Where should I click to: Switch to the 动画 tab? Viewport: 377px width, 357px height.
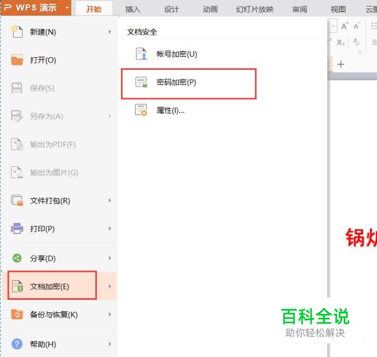(210, 9)
